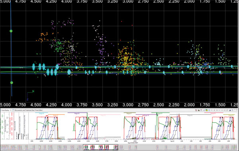The height and width of the screenshot is (151, 239).
Task: Click the round blue clock toolbar icon
Action: point(209,110)
